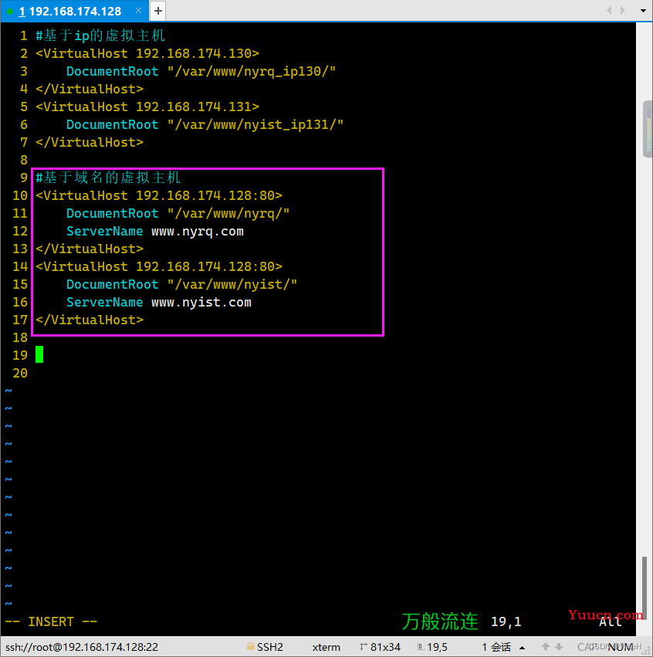Click the '#基于ip的虚拟主机' comment on line 1
653x657 pixels.
pos(100,36)
